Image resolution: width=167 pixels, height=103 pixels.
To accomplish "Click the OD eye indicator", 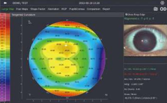I will tap(163, 9).
